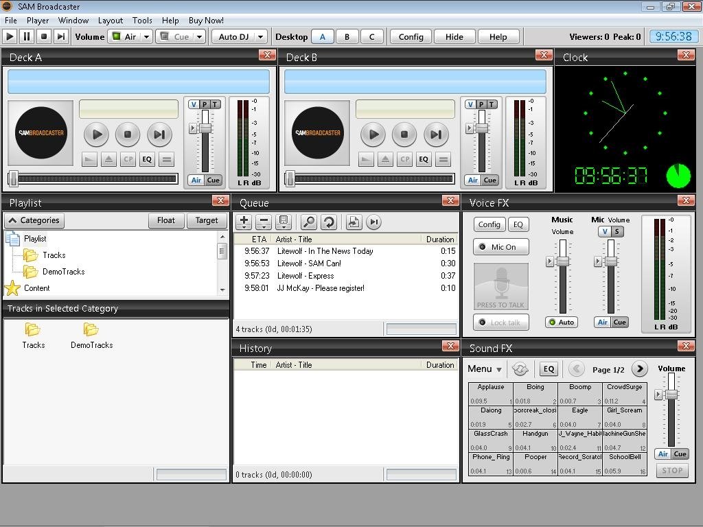This screenshot has width=703, height=527.
Task: Open the Player menu
Action: click(38, 20)
